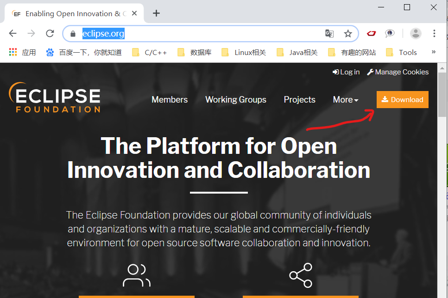Close the Enabling Open Innovation tab
The width and height of the screenshot is (448, 298).
tap(134, 13)
